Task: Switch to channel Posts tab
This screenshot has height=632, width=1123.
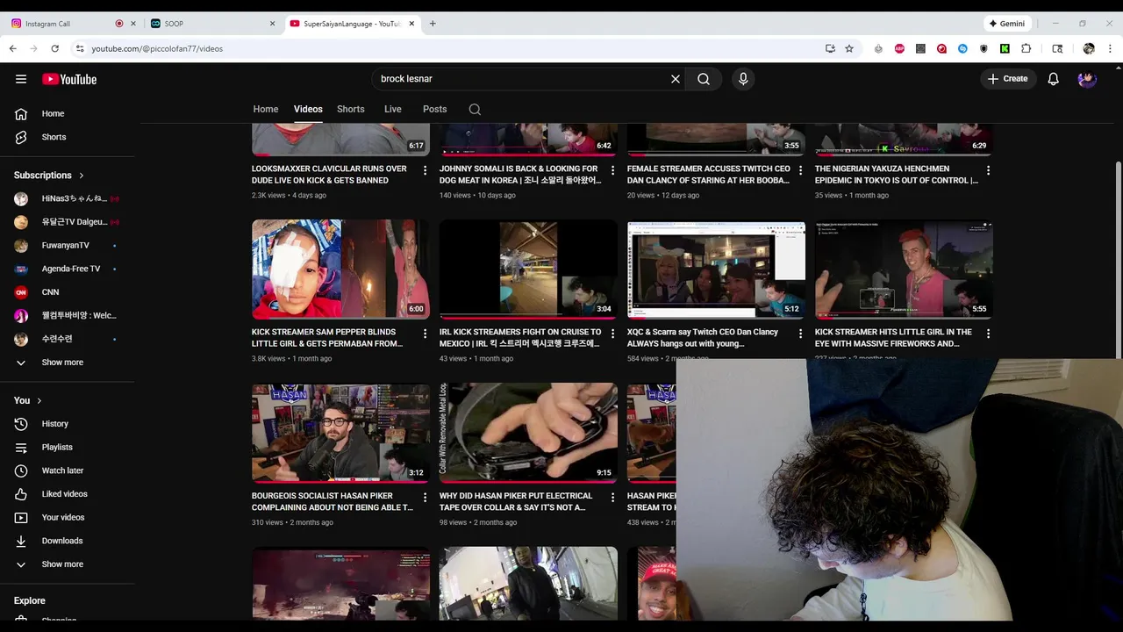Action: coord(435,109)
